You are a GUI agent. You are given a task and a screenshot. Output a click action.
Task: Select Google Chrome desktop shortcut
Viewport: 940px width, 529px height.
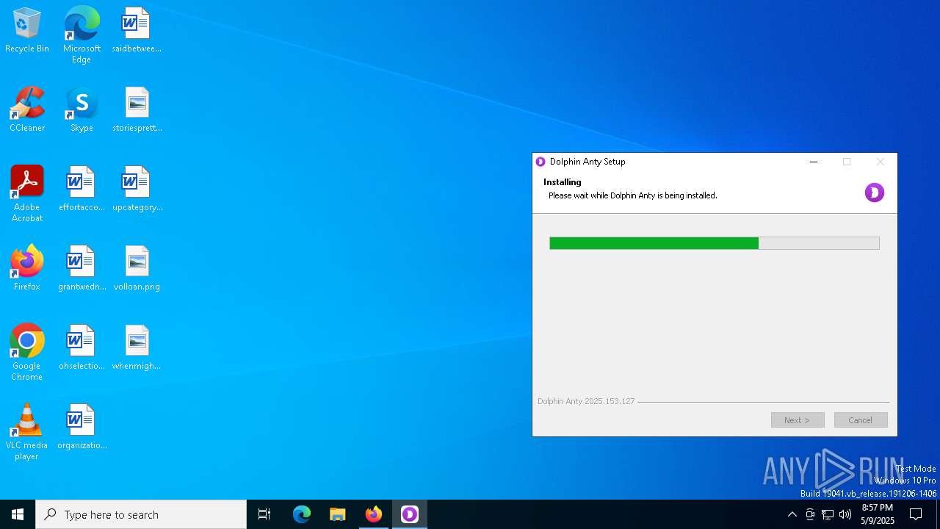pos(27,353)
